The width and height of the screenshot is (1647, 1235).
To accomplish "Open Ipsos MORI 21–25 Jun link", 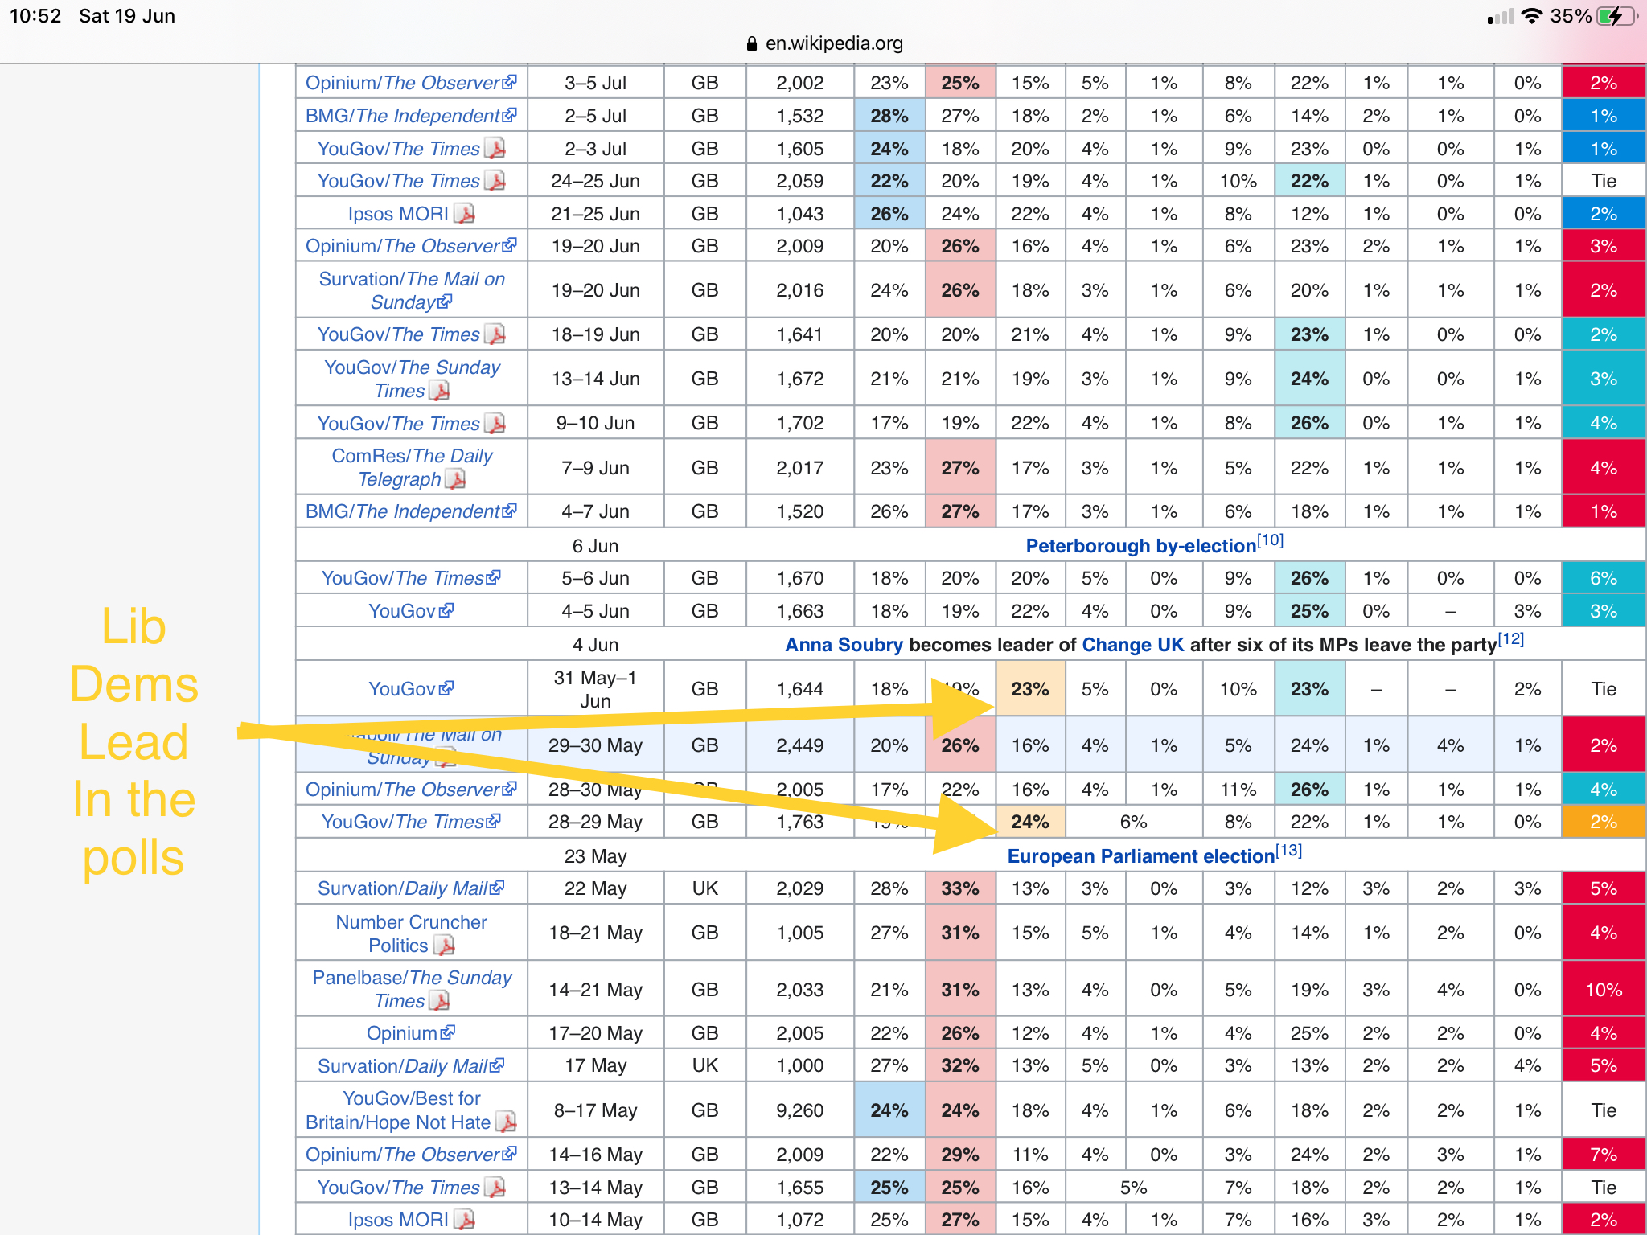I will pyautogui.click(x=398, y=214).
